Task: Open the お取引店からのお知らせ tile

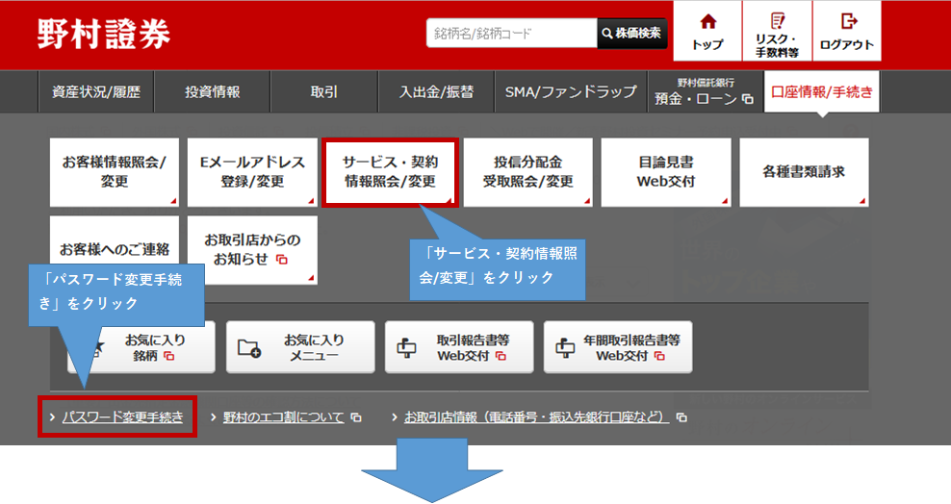Action: point(252,249)
